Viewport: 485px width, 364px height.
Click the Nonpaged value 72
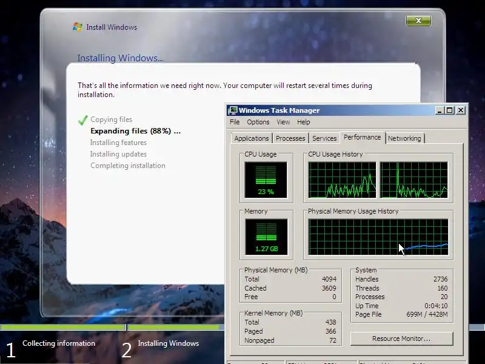coord(333,340)
